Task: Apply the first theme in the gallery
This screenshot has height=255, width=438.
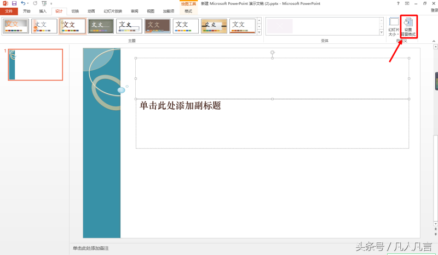Action: [15, 26]
